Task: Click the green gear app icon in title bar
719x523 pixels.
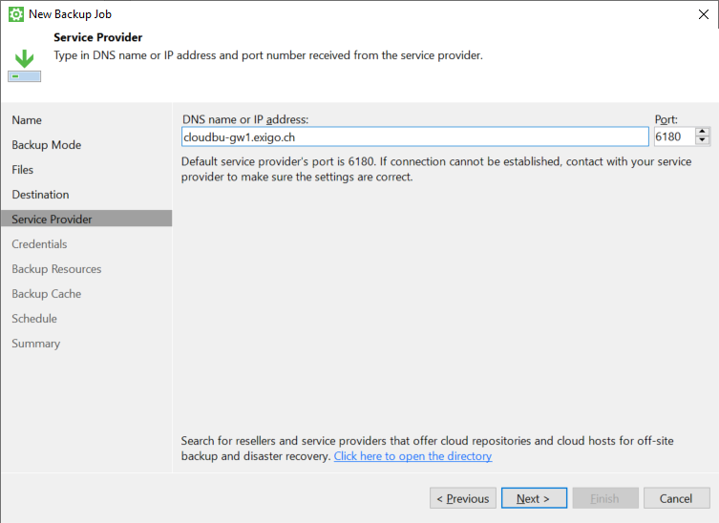Action: (x=16, y=14)
